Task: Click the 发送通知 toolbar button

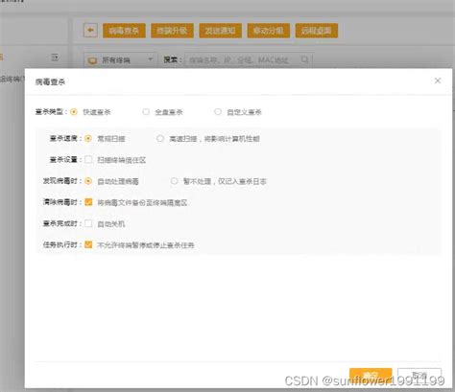Action: click(220, 31)
